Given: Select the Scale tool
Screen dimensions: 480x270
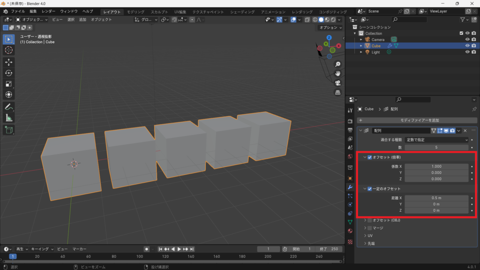Looking at the screenshot, I should (8, 84).
